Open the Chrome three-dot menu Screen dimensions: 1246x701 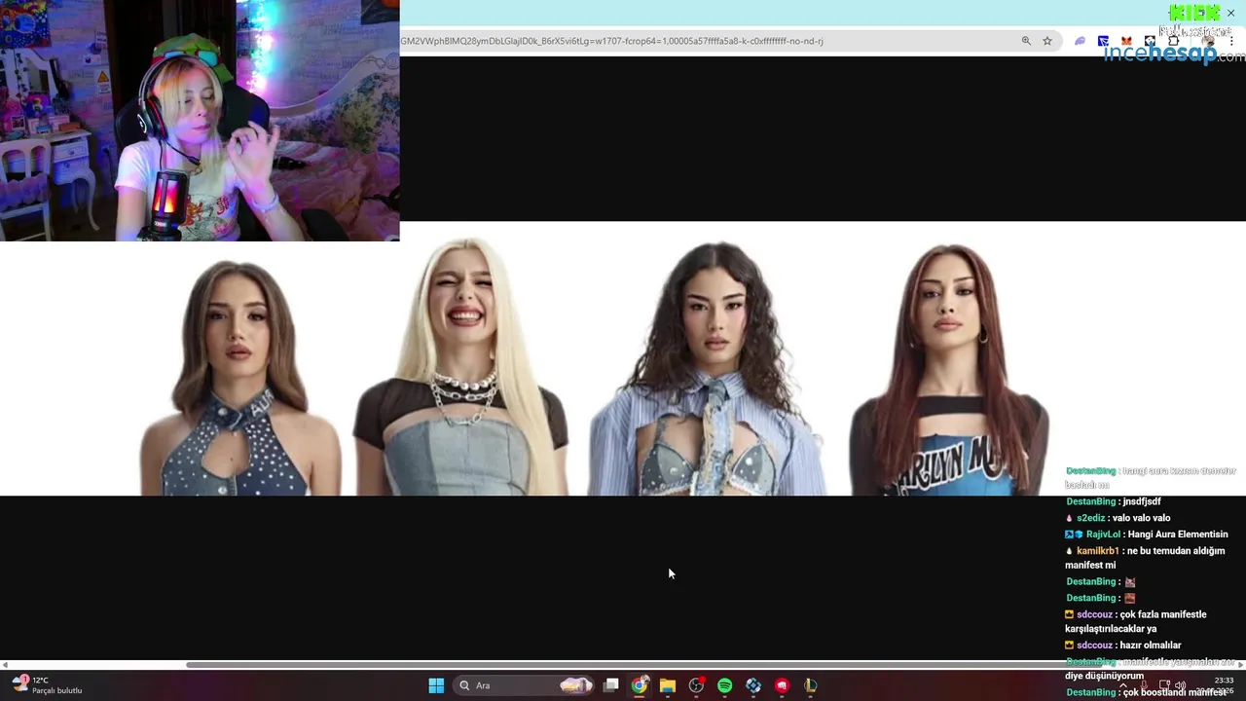1231,41
